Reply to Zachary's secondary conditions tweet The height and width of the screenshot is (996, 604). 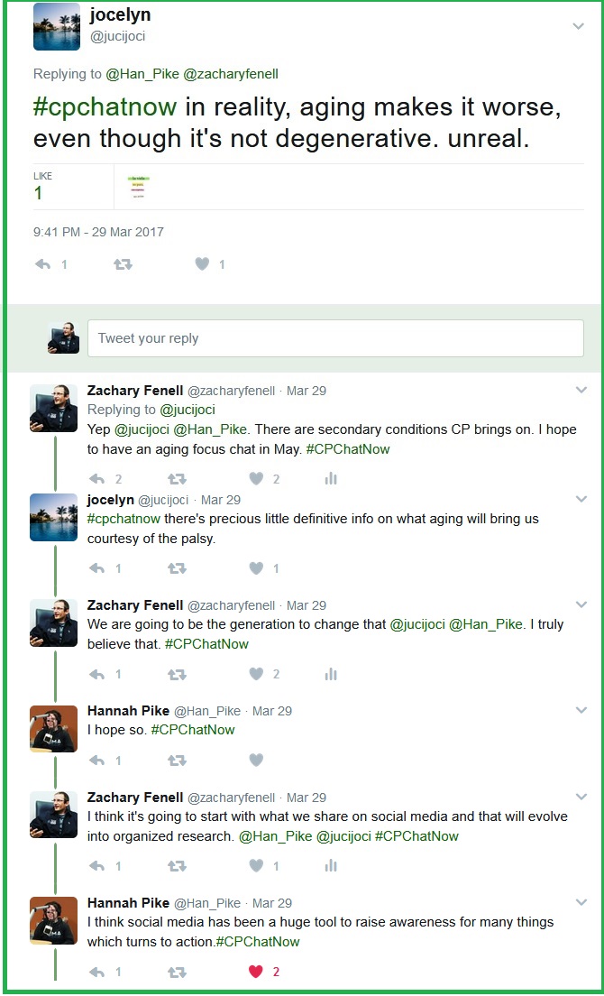coord(97,479)
